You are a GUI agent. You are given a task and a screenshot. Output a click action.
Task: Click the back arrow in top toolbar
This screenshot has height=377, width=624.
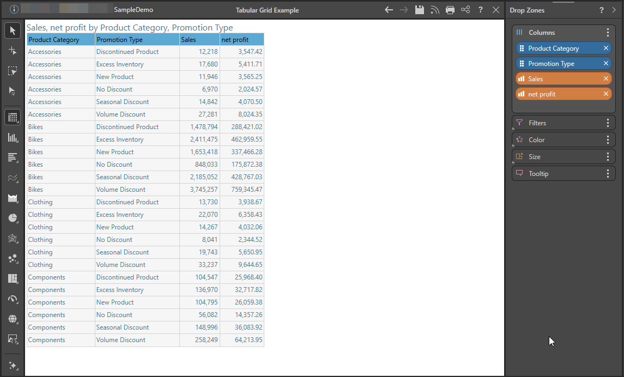(389, 10)
